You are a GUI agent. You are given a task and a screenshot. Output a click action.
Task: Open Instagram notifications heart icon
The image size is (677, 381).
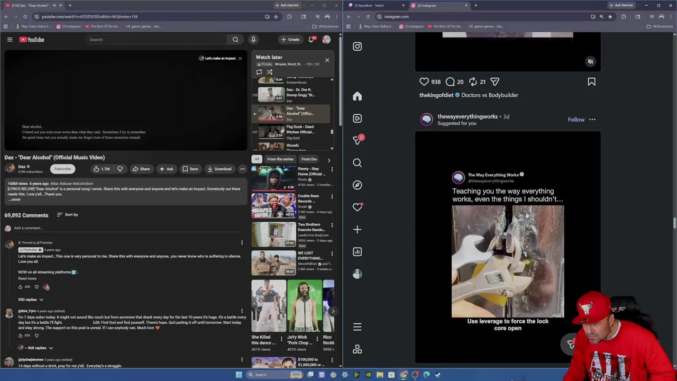pyautogui.click(x=358, y=207)
